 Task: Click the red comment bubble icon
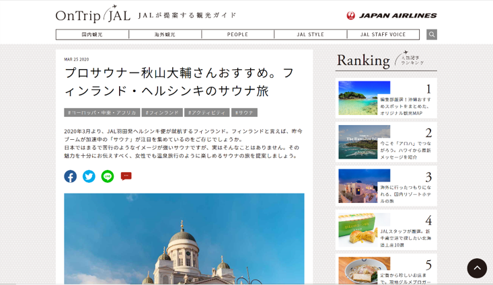(126, 176)
